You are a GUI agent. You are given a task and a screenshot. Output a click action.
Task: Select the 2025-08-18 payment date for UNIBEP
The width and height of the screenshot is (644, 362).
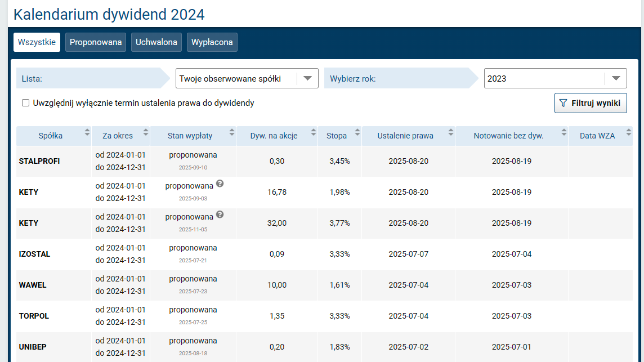[x=193, y=354]
